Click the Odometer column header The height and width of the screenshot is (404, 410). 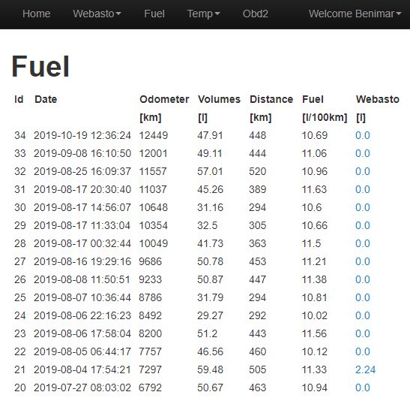pyautogui.click(x=164, y=99)
